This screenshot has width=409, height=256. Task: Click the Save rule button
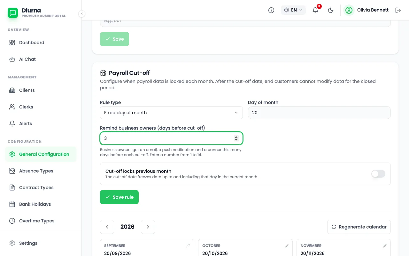119,197
